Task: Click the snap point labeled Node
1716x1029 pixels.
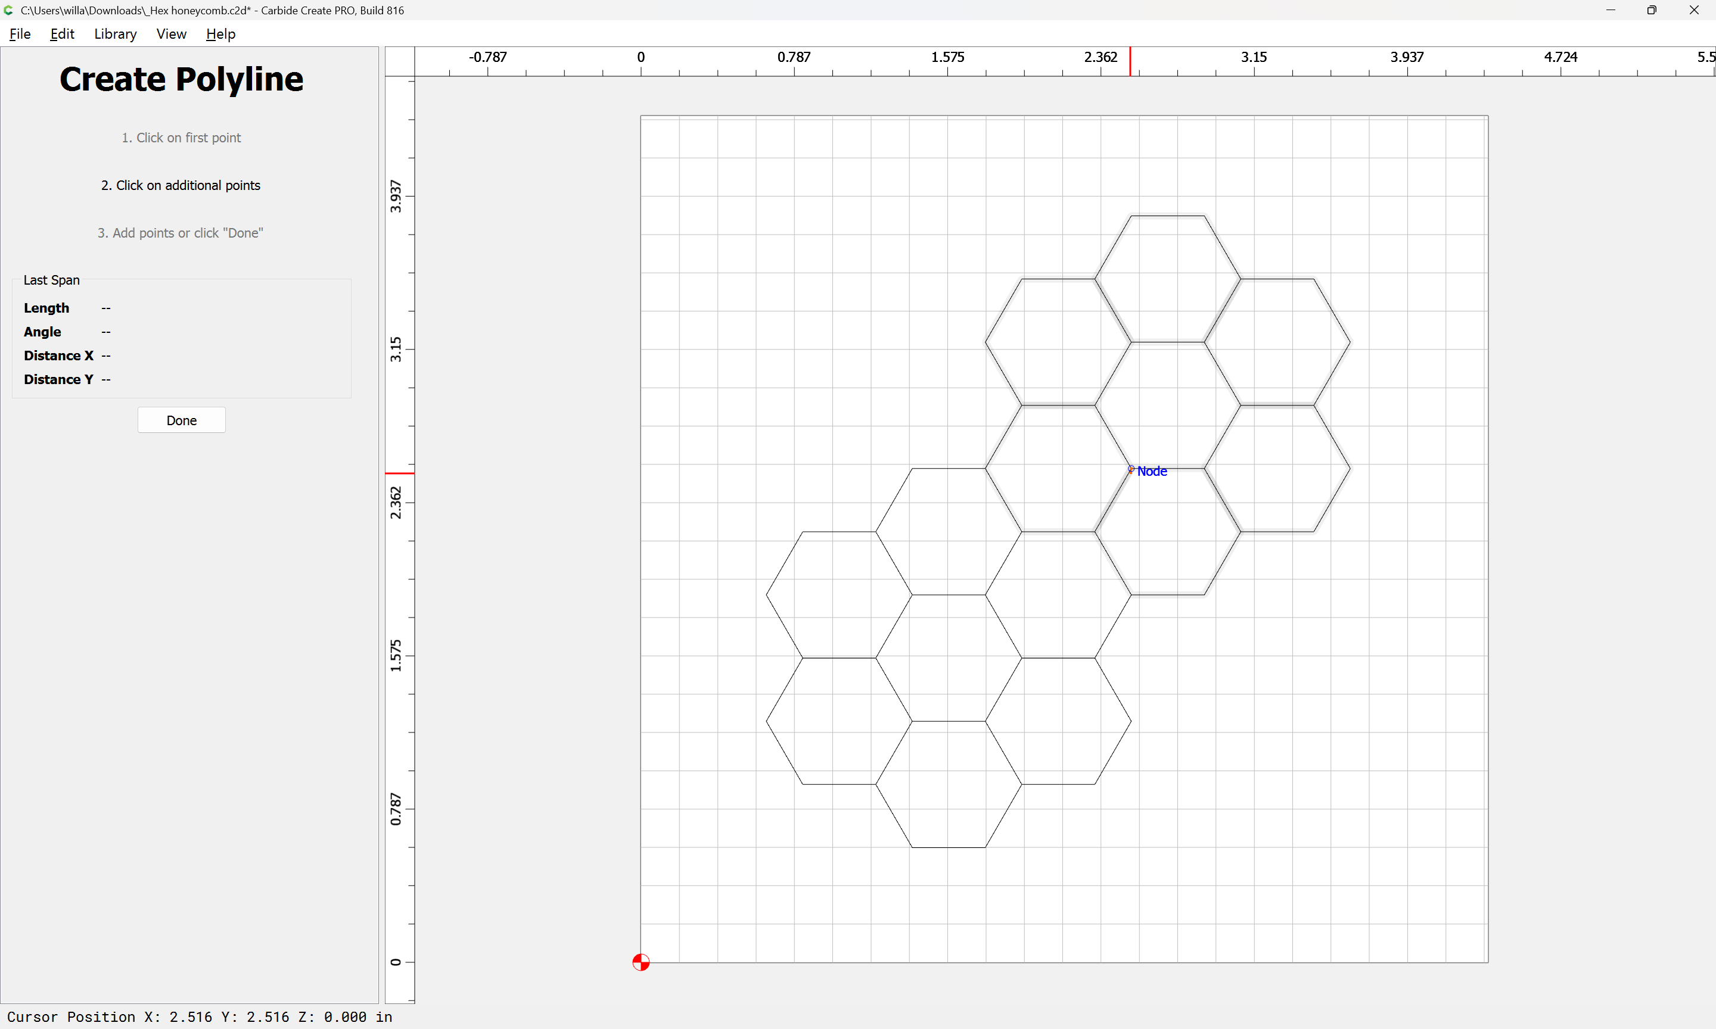Action: coord(1131,469)
